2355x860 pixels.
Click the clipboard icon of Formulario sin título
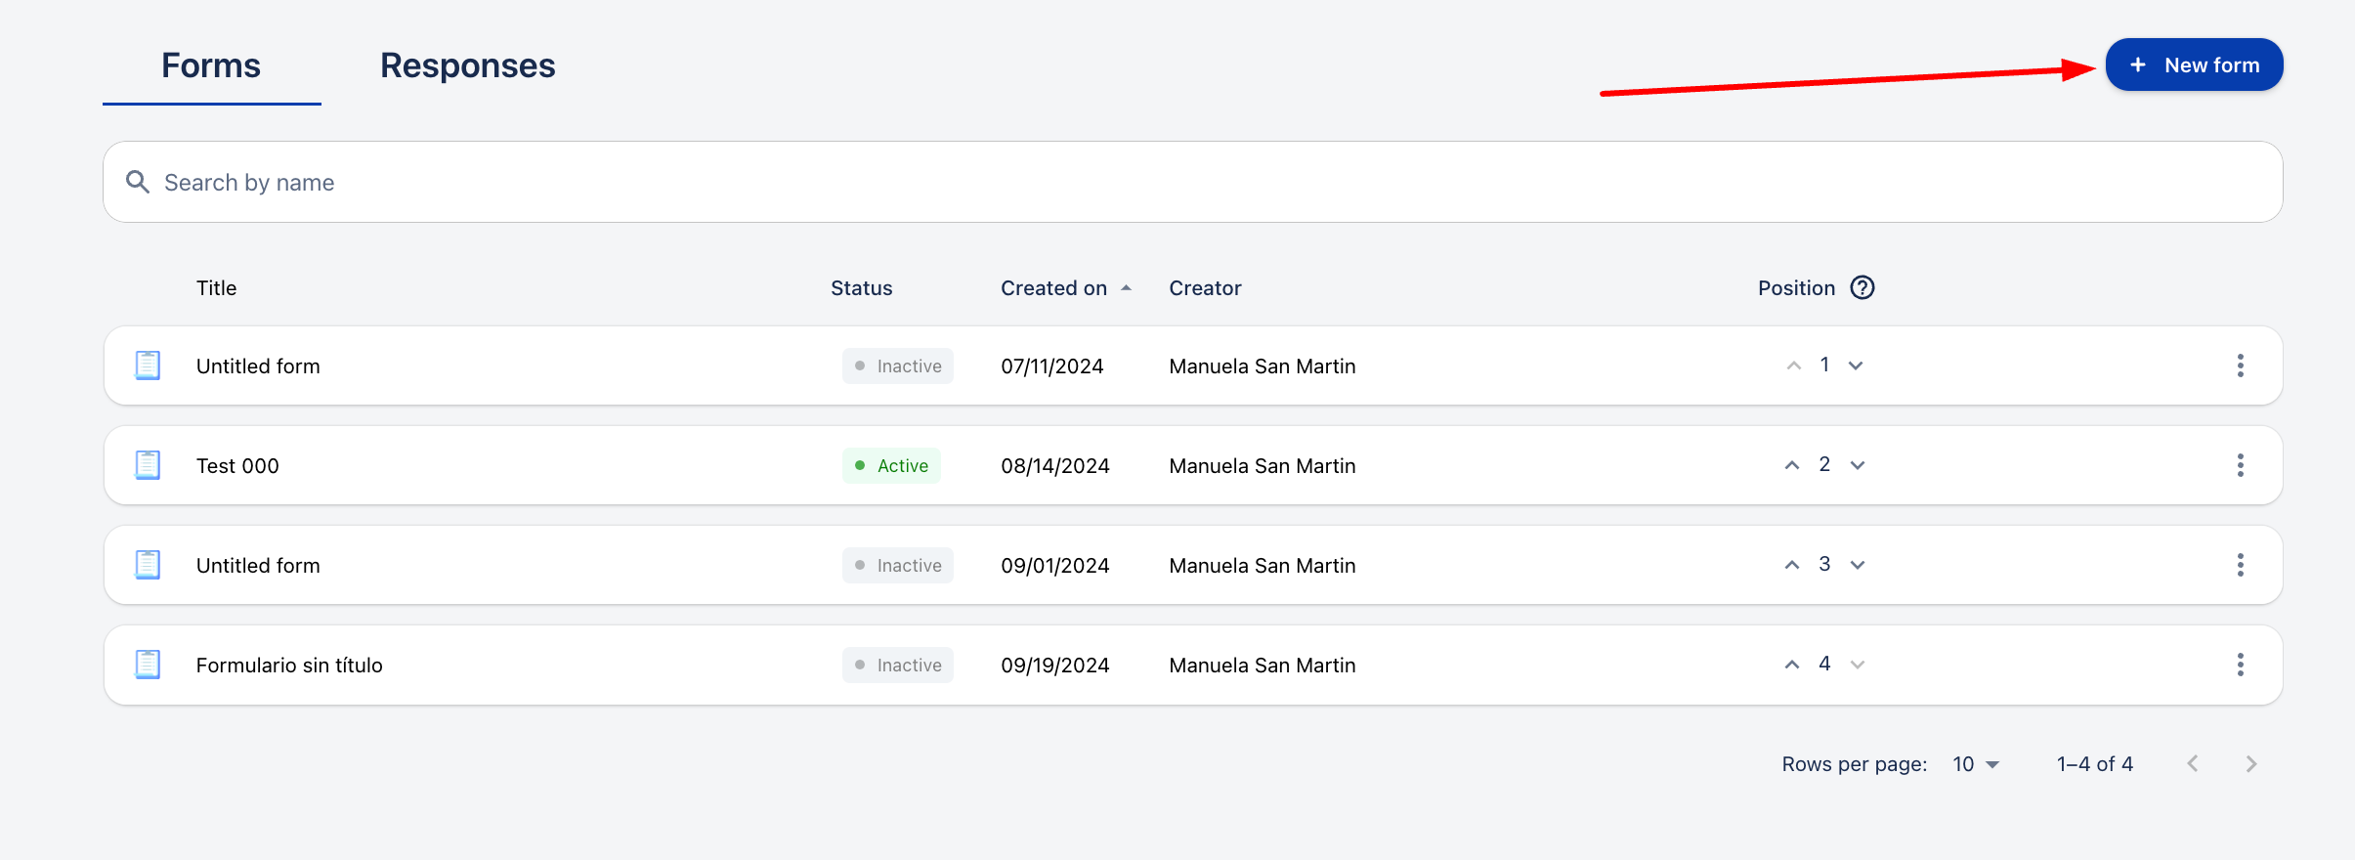click(148, 665)
